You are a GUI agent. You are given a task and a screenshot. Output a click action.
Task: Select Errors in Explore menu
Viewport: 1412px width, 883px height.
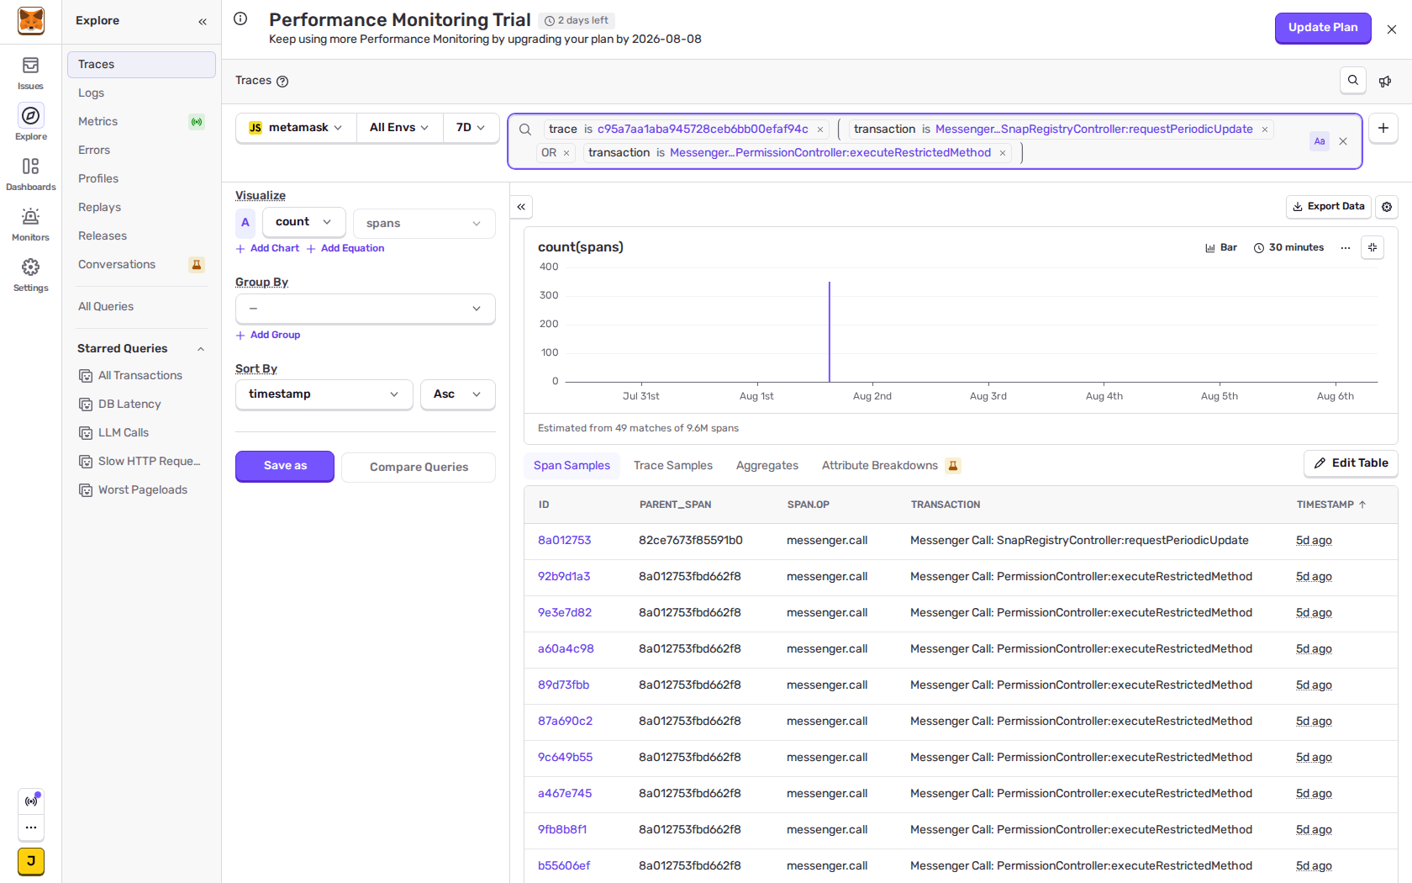coord(141,150)
